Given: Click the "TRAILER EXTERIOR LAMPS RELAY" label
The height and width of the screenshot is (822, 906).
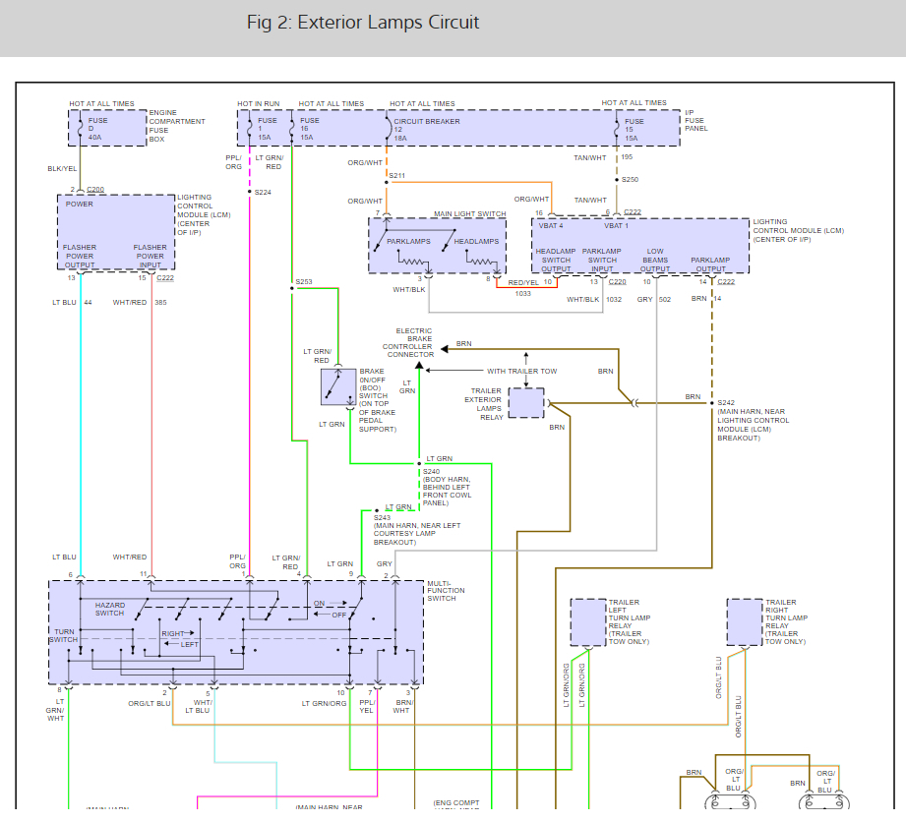Looking at the screenshot, I should (483, 404).
